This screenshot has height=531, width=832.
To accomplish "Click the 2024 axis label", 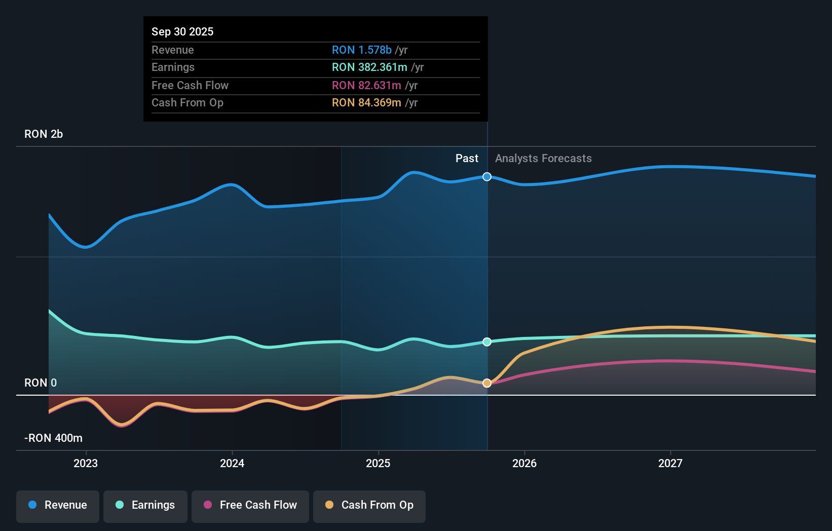I will [x=232, y=463].
